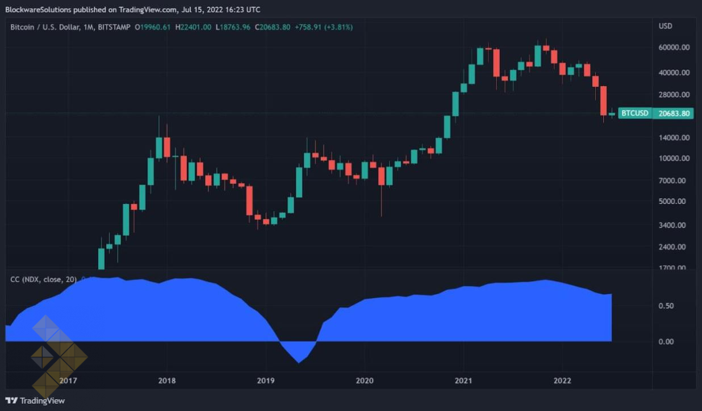702x411 pixels.
Task: Click the USD currency label on price axis
Action: 665,26
